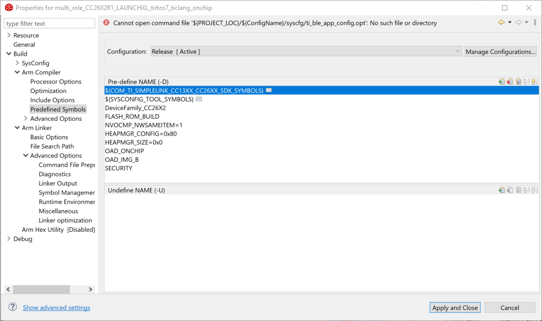The height and width of the screenshot is (321, 542).
Task: Click the yellow Back navigation arrow
Action: [x=501, y=22]
